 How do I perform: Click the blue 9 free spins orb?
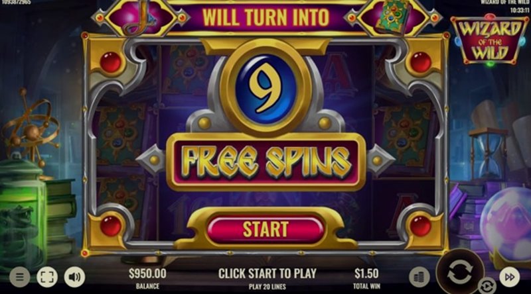266,89
